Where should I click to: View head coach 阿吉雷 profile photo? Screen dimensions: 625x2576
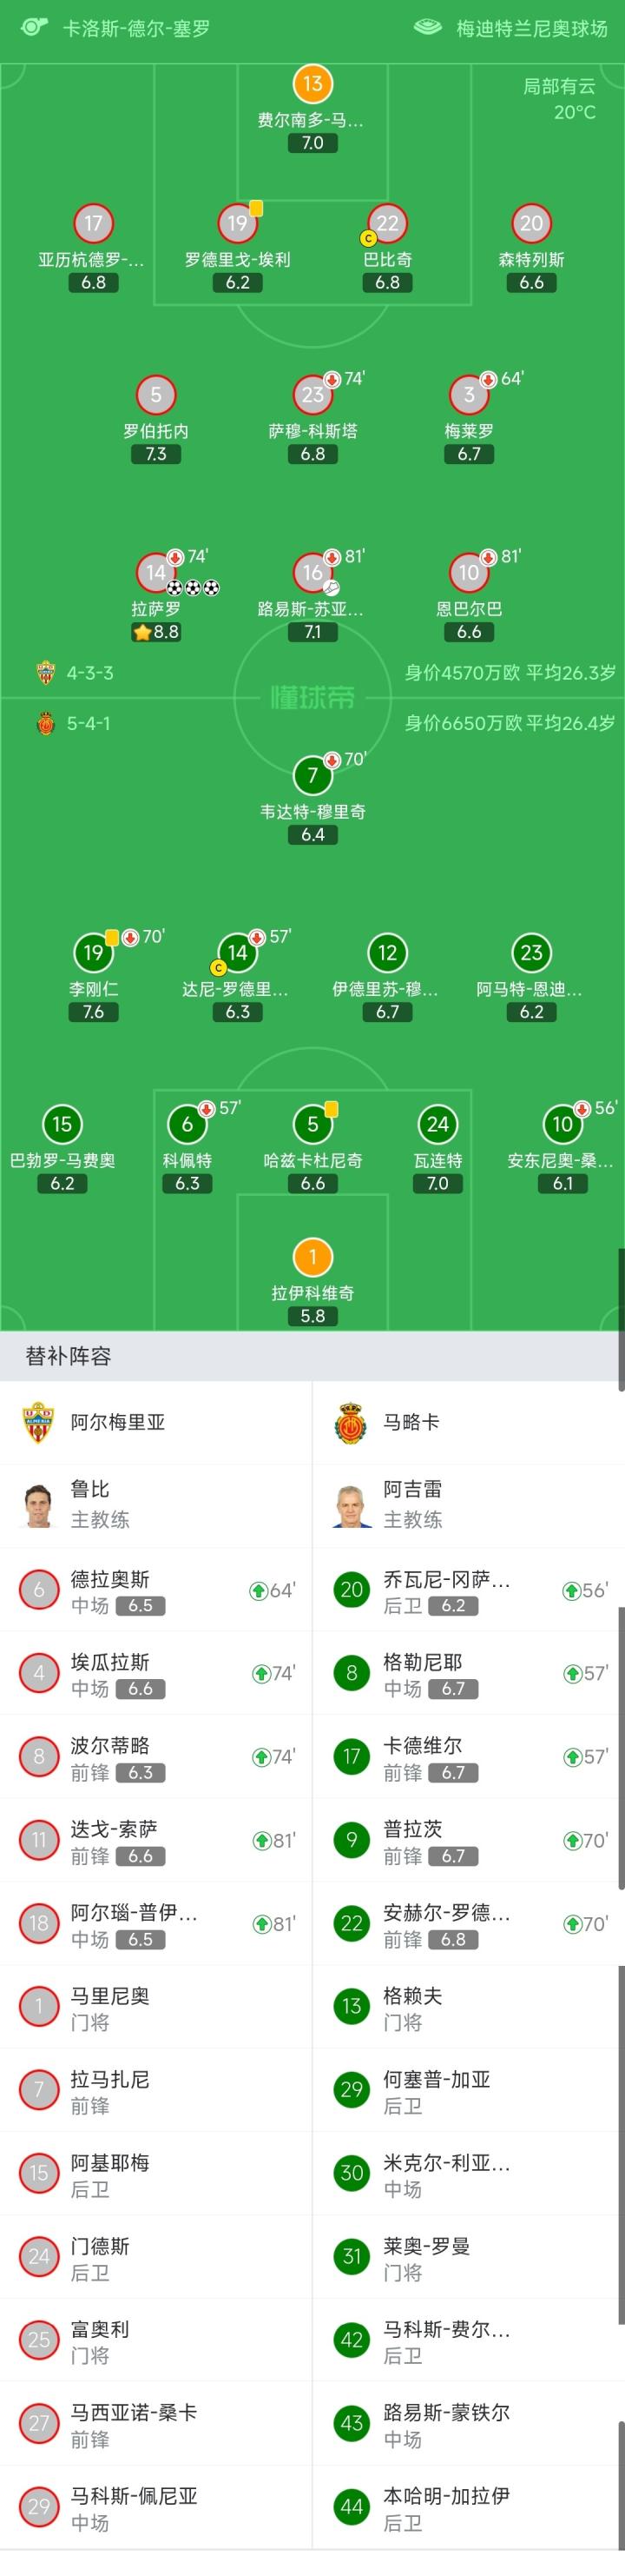pos(352,1504)
